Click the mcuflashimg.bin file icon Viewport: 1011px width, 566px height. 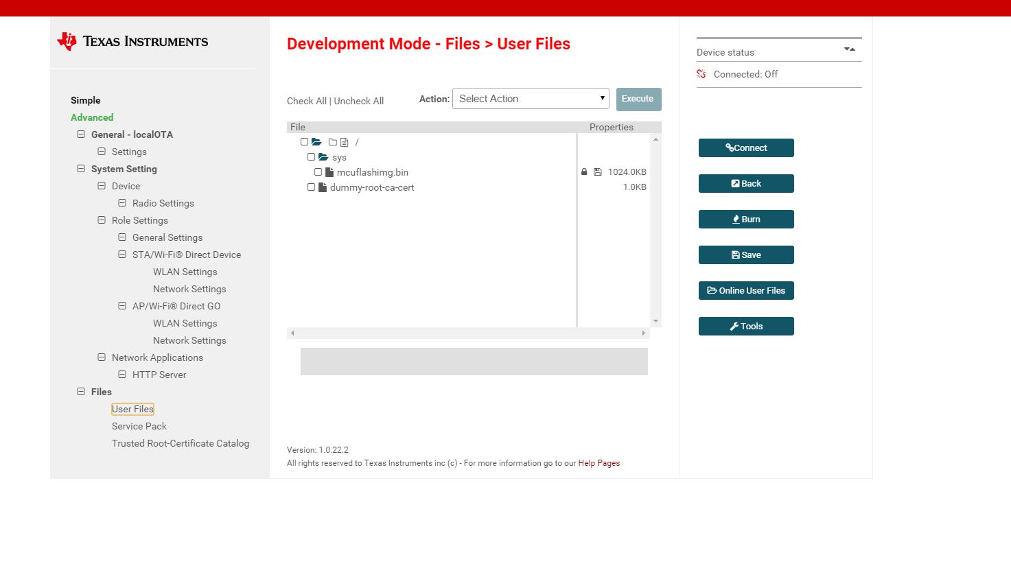[x=329, y=172]
